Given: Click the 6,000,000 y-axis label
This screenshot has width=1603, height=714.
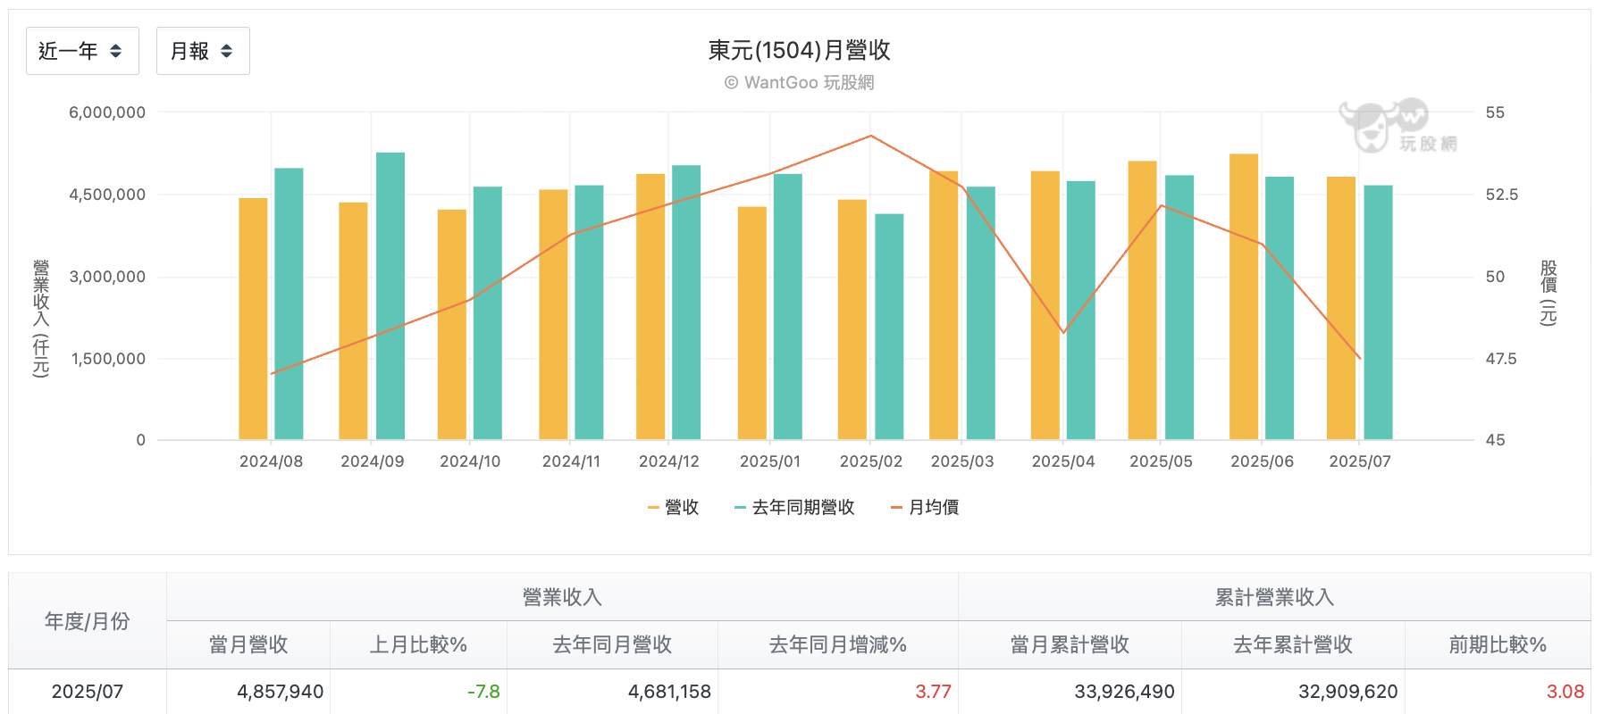Looking at the screenshot, I should point(107,112).
